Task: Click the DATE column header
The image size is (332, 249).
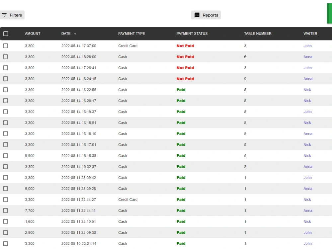Action: [x=66, y=34]
